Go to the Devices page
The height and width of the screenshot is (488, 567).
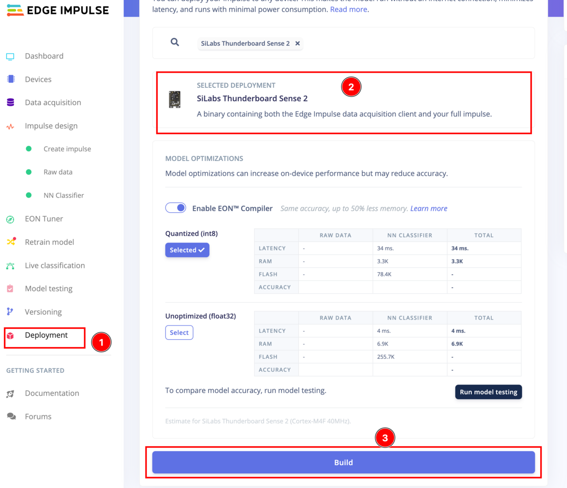tap(38, 79)
